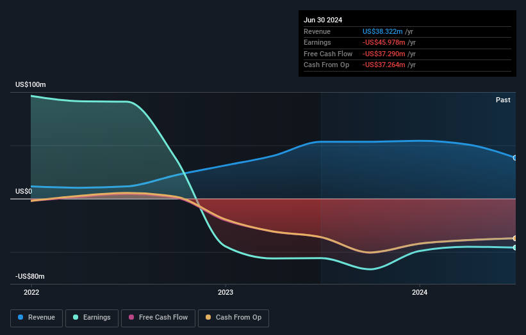Click the 2023 x-axis label
Viewport: 526px width, 335px height.
[x=226, y=292]
